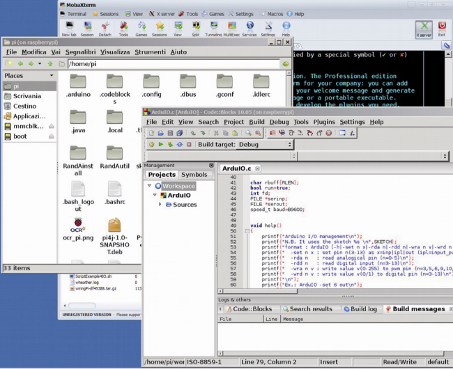Click New tab icon in MobaXterm toolbar
The image size is (453, 369).
69,29
